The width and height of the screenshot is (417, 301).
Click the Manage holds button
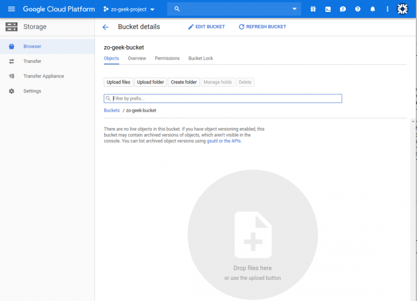tap(218, 82)
